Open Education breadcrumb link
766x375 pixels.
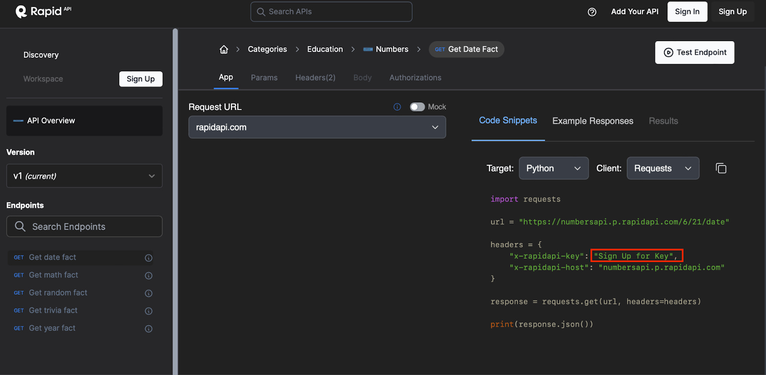click(325, 49)
